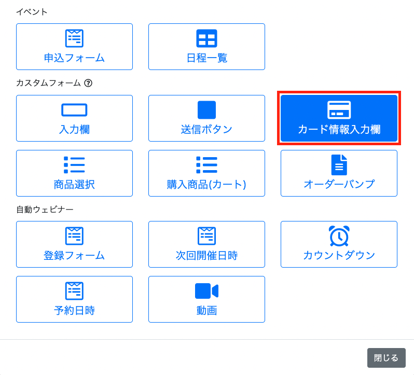This screenshot has height=375, width=414.
Task: Choose the 商品選択 list icon
Action: [x=74, y=165]
